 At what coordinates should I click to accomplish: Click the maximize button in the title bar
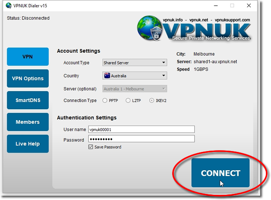click(232, 6)
